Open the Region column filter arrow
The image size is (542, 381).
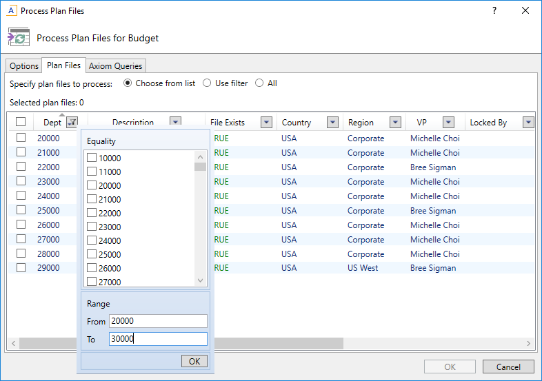click(395, 123)
